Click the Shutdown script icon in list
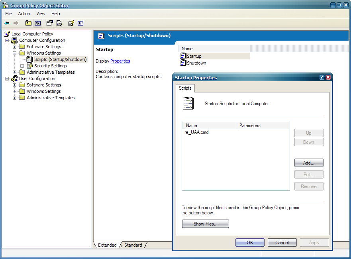351x259 pixels. click(x=183, y=63)
